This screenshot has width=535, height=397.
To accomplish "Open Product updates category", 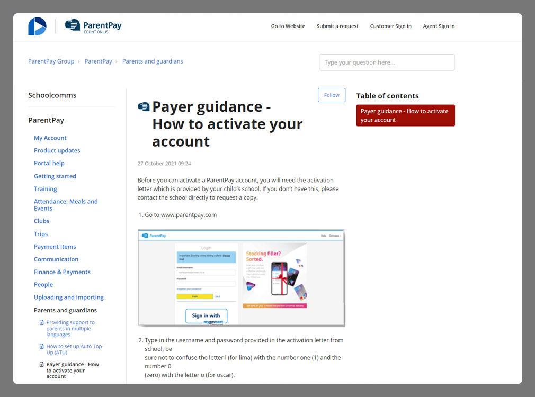I will (57, 150).
